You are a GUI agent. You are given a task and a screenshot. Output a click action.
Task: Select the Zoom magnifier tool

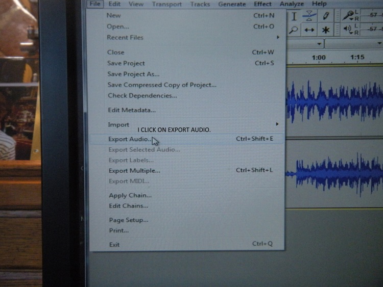[293, 30]
